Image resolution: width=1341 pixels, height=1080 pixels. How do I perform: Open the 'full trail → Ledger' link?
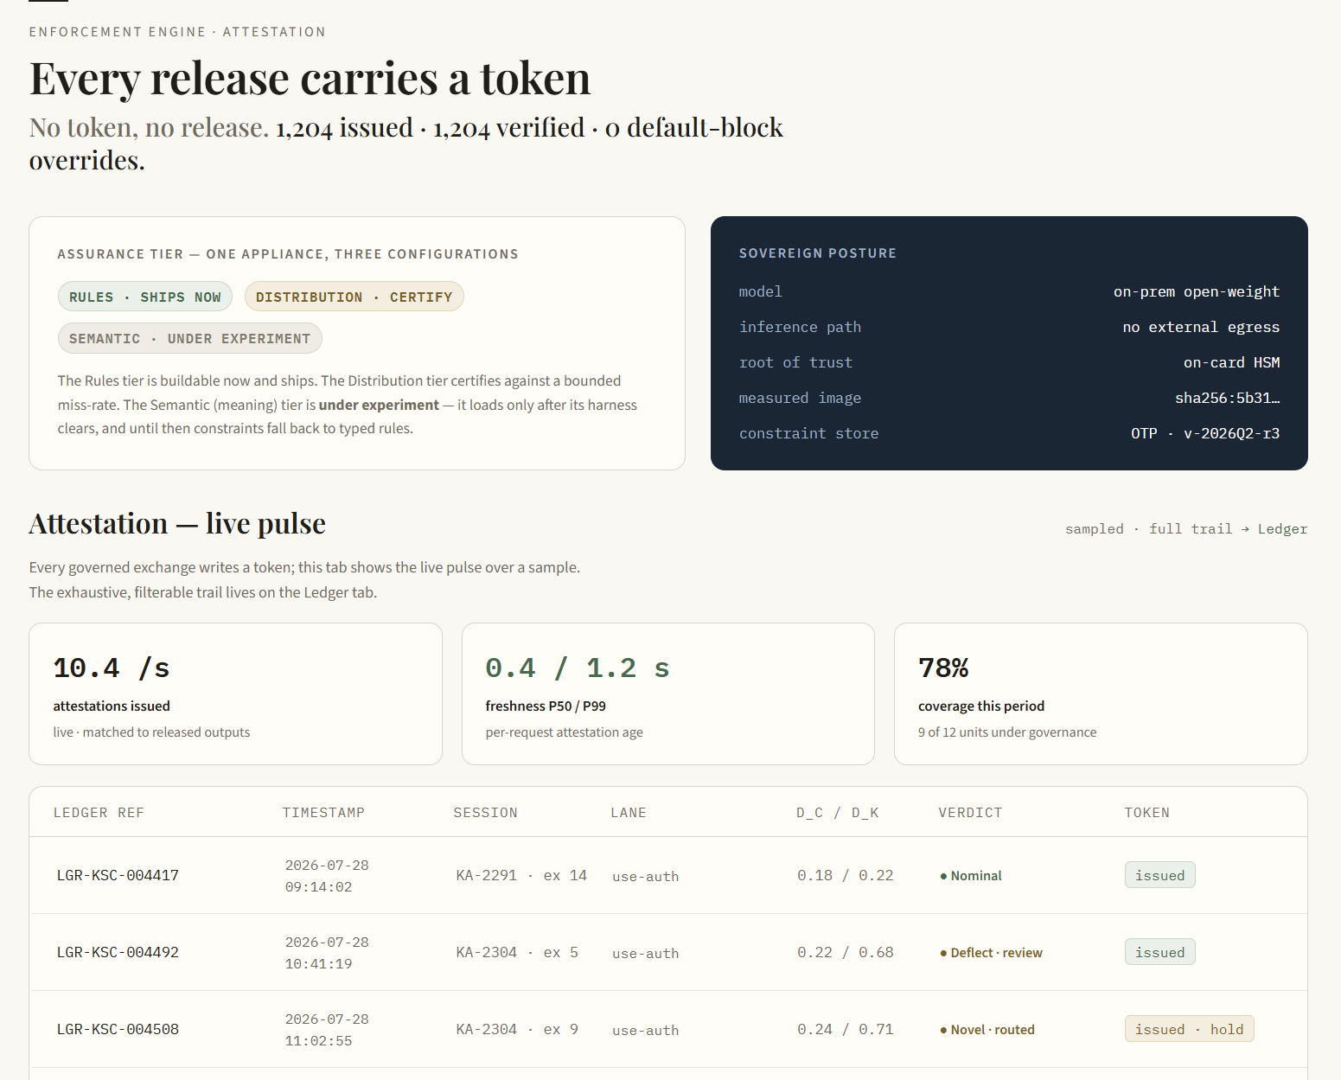[x=1228, y=528]
